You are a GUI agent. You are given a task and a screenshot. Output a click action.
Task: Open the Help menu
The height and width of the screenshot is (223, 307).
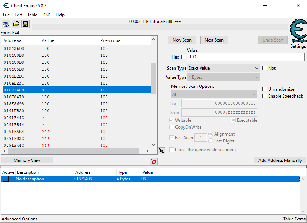coord(60,15)
